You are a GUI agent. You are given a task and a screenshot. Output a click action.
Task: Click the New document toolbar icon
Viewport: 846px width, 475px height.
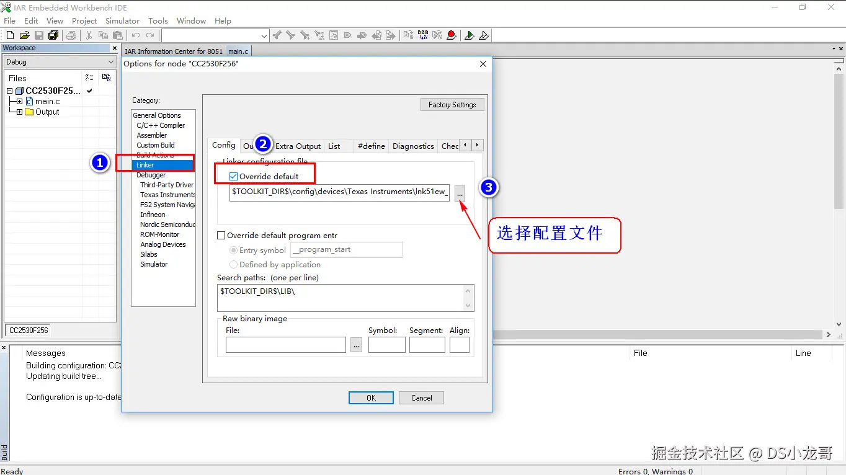point(10,35)
